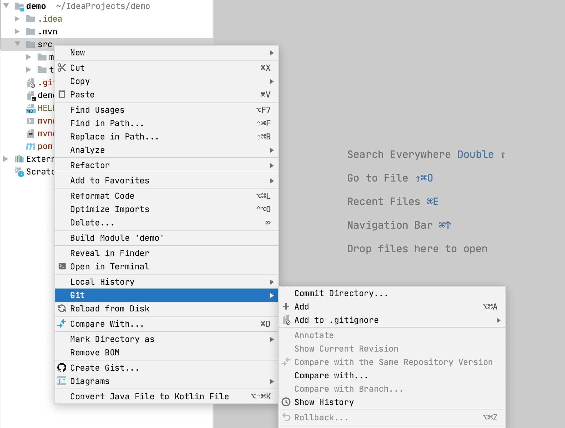Click the Go to File hint text

click(x=377, y=178)
